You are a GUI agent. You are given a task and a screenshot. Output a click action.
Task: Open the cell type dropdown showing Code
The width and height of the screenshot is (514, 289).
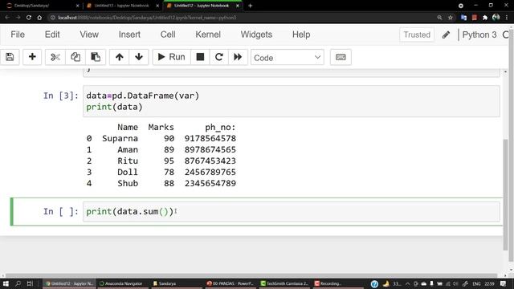pyautogui.click(x=288, y=57)
